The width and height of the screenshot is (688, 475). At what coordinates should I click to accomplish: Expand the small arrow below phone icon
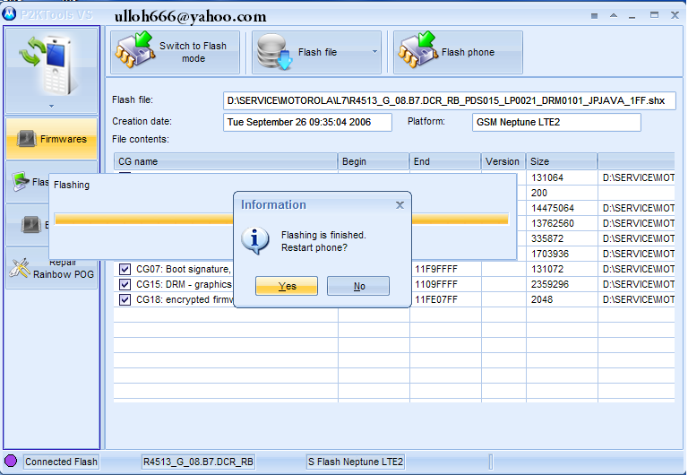(x=51, y=107)
